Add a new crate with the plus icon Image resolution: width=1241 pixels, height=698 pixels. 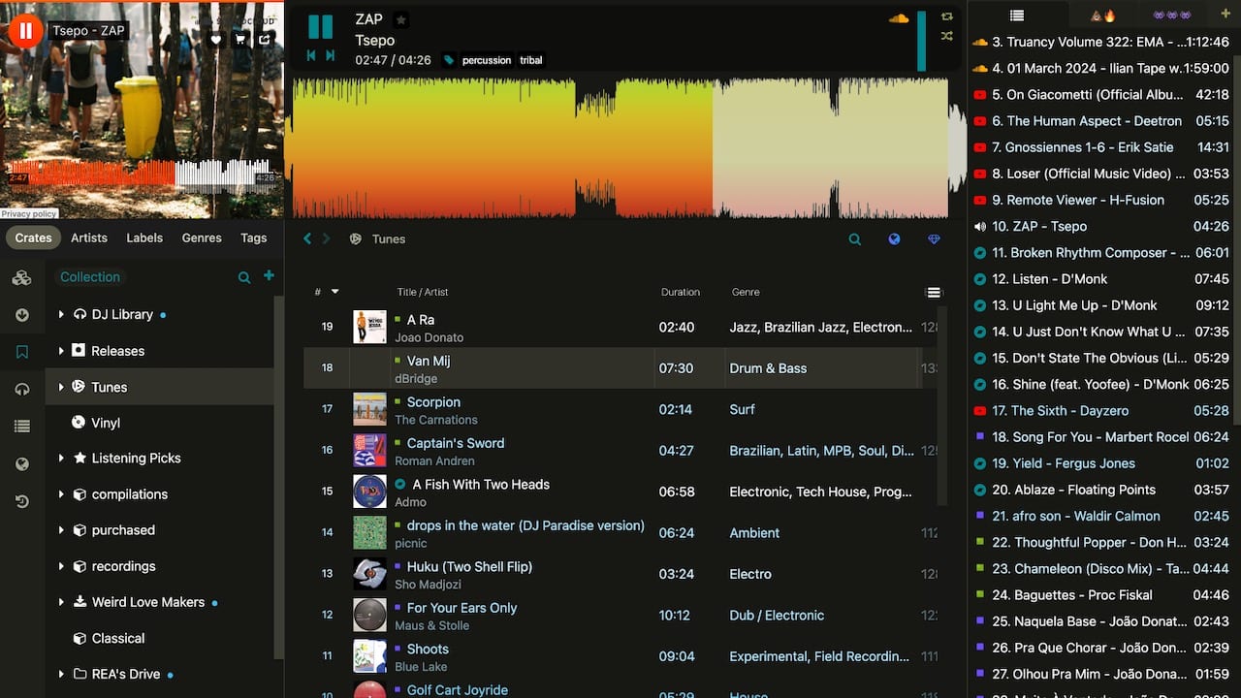269,276
